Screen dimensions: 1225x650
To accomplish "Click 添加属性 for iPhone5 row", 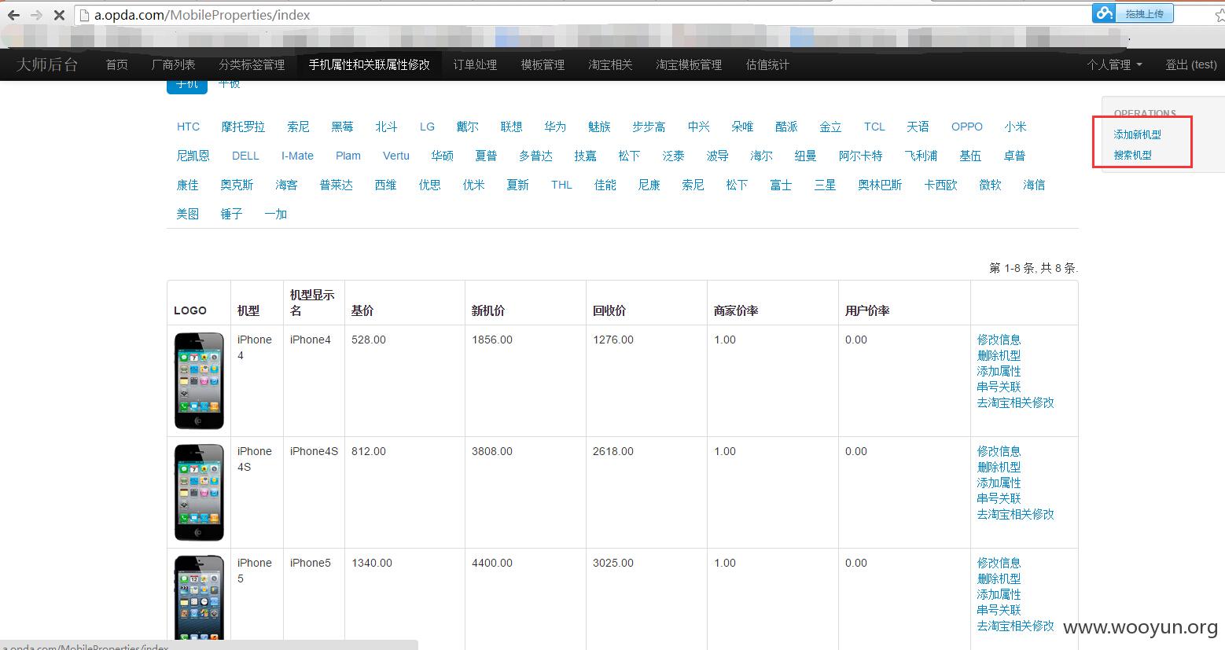I will (999, 594).
